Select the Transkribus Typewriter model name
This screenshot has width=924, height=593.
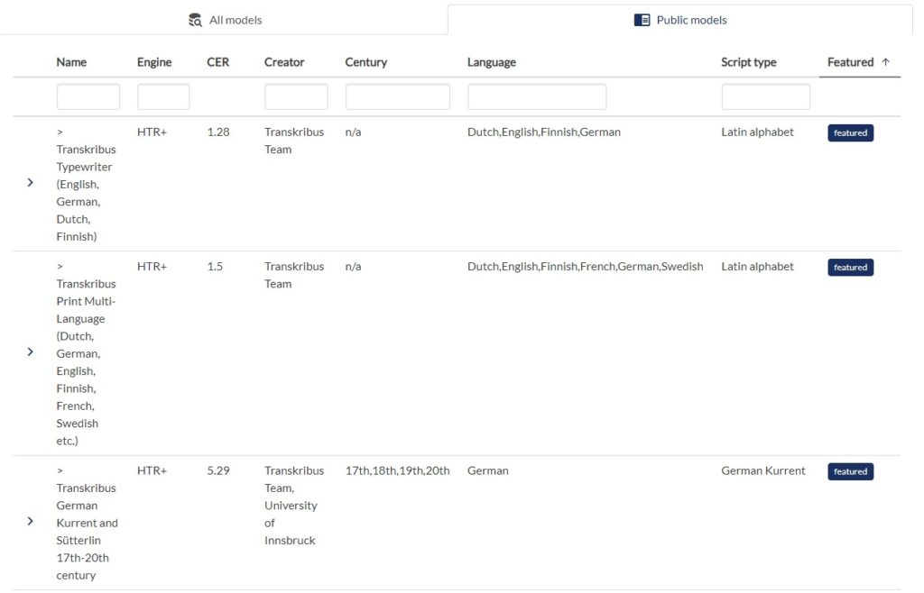click(86, 184)
